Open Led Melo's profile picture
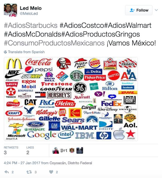Screen dimensions: 162x178 pyautogui.click(x=10, y=10)
